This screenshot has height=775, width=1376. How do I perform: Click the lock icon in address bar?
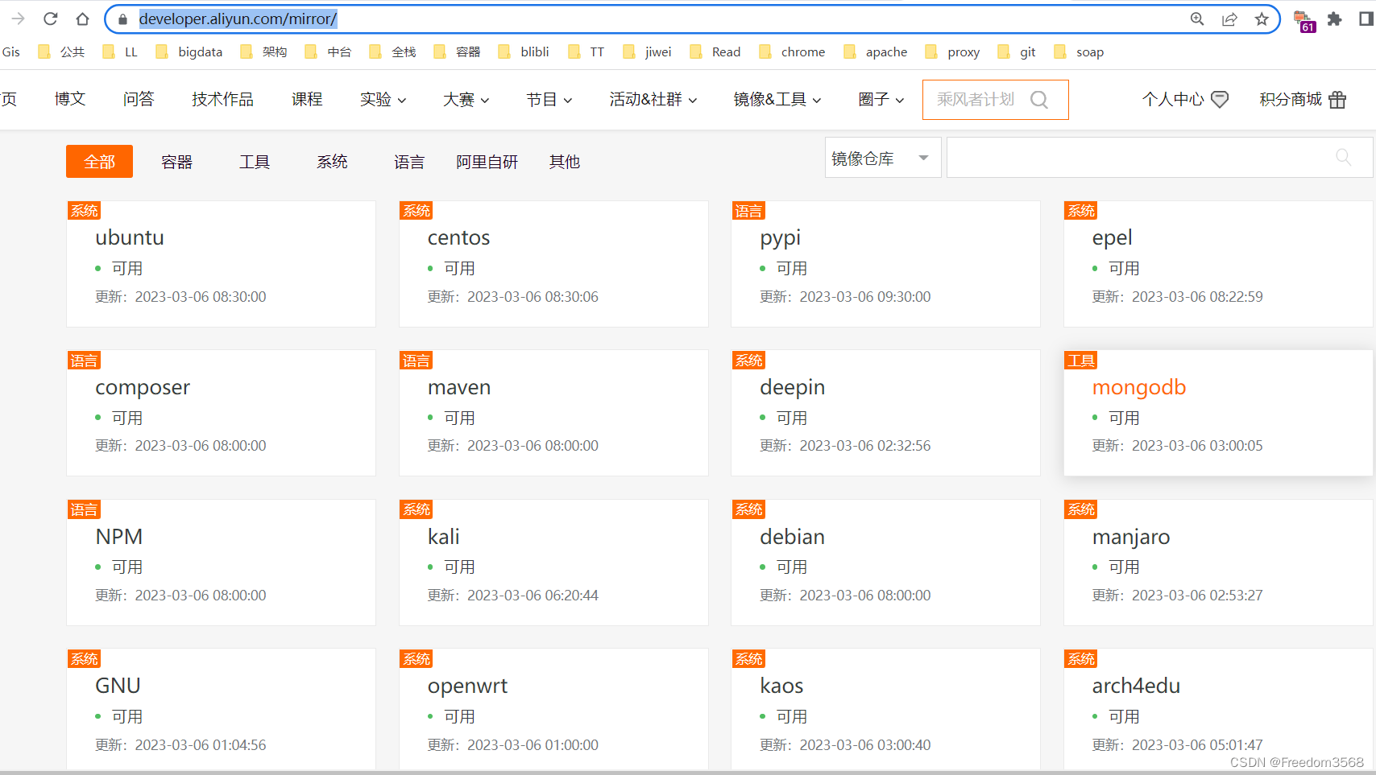[x=122, y=19]
